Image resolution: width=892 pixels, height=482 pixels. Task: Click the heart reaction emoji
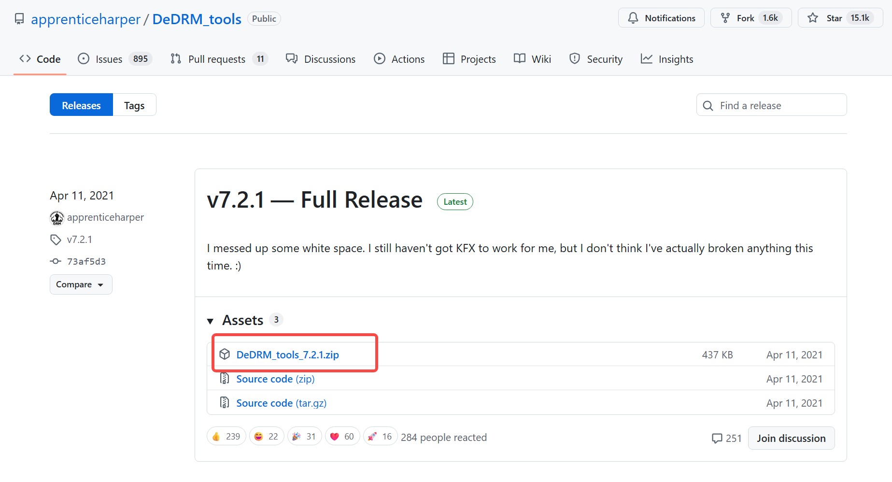click(334, 437)
